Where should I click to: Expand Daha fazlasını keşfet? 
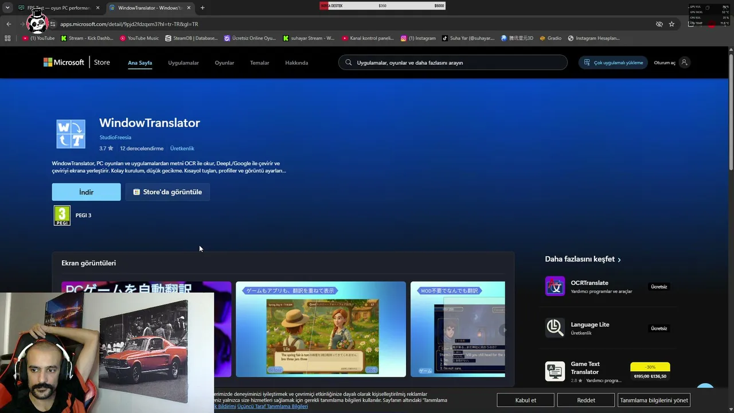(583, 259)
